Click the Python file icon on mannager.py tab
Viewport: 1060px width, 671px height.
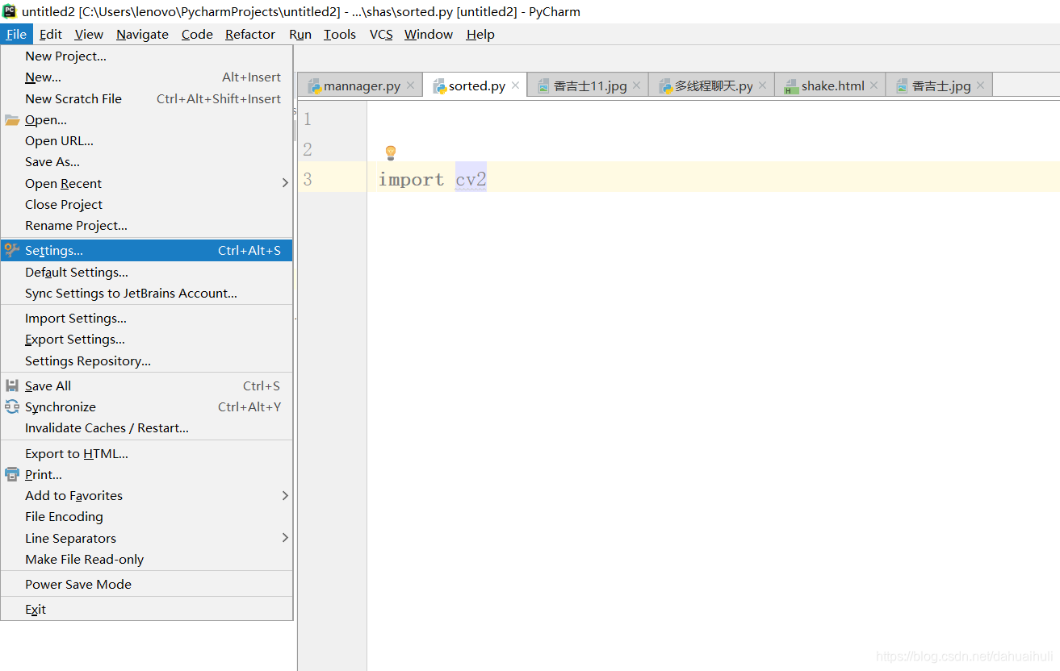[x=314, y=86]
